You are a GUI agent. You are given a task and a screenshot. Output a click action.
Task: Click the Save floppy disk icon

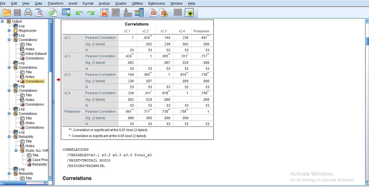[x=17, y=12]
